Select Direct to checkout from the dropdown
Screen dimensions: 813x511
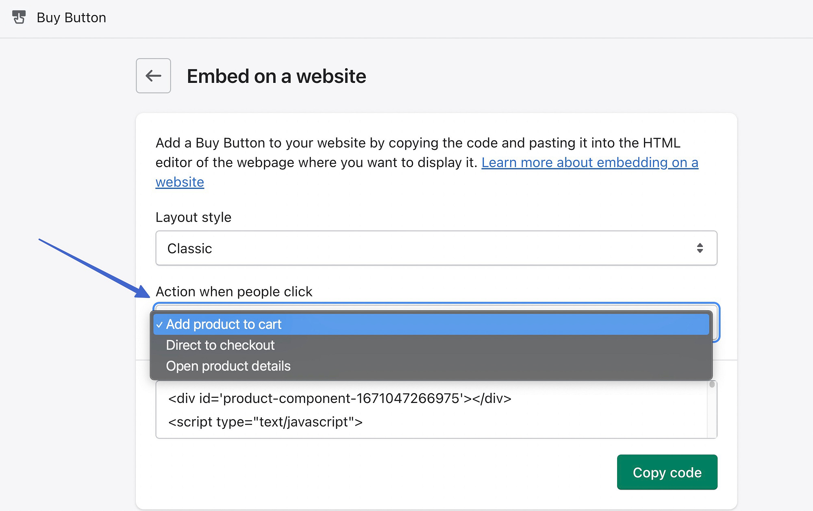220,345
